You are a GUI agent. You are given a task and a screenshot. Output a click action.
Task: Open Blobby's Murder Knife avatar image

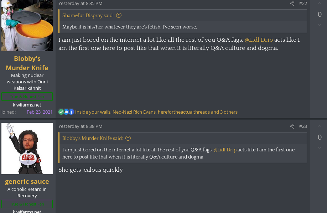tap(27, 25)
